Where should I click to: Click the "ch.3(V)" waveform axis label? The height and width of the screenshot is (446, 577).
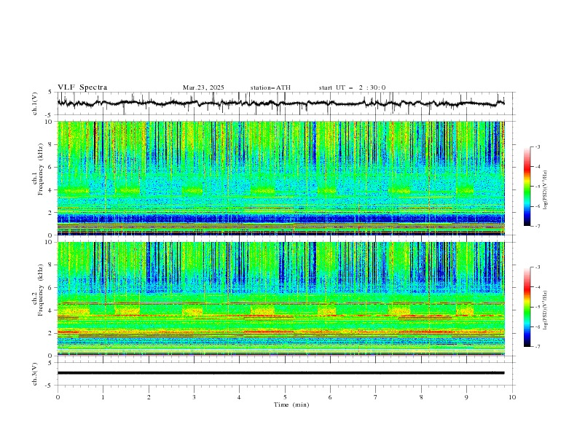pyautogui.click(x=35, y=374)
